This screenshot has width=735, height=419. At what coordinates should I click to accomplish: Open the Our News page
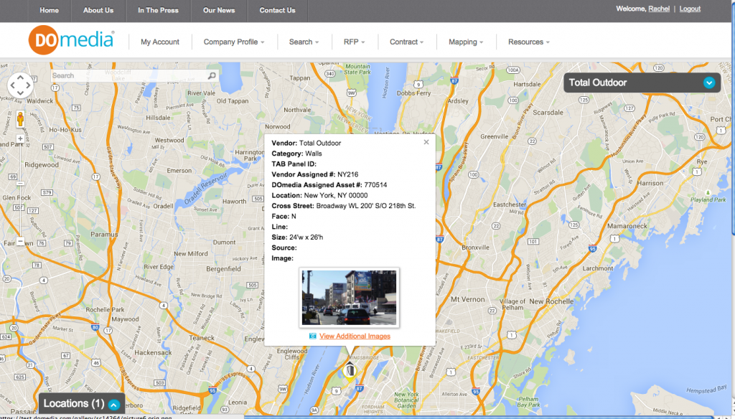coord(219,10)
